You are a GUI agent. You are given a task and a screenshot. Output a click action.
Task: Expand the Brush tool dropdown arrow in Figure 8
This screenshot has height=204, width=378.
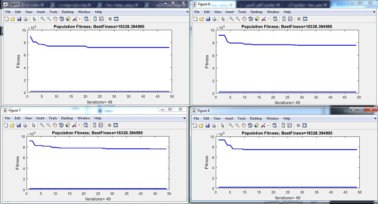click(x=268, y=125)
